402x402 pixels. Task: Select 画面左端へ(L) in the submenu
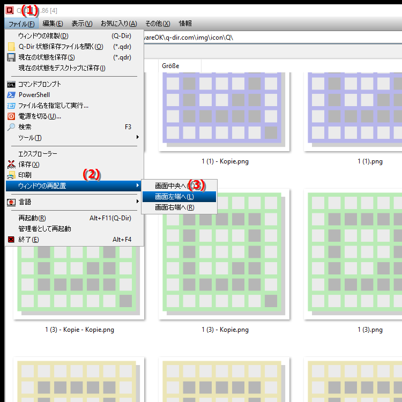(x=179, y=197)
